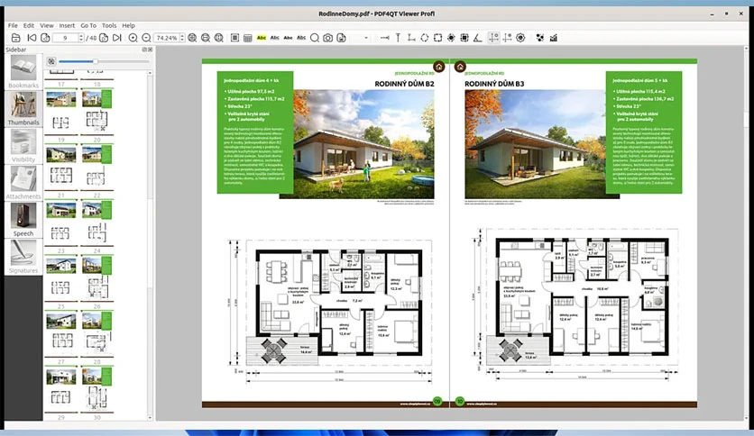Toggle the highlighted snap to points tool
The width and height of the screenshot is (754, 436).
[493, 38]
